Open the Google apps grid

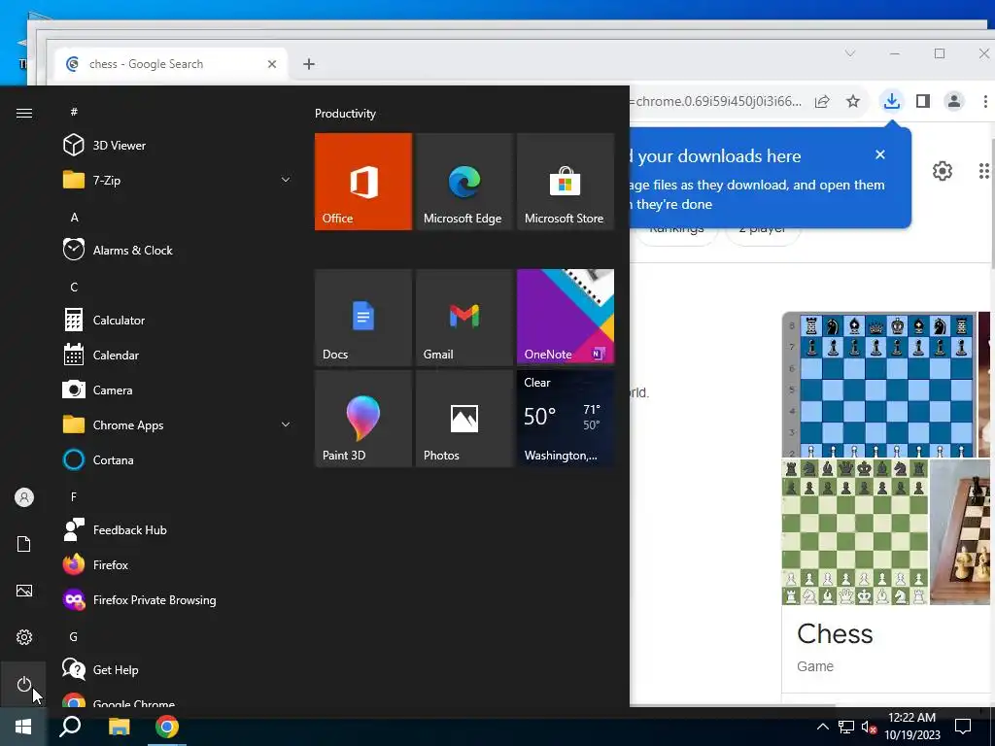coord(984,171)
